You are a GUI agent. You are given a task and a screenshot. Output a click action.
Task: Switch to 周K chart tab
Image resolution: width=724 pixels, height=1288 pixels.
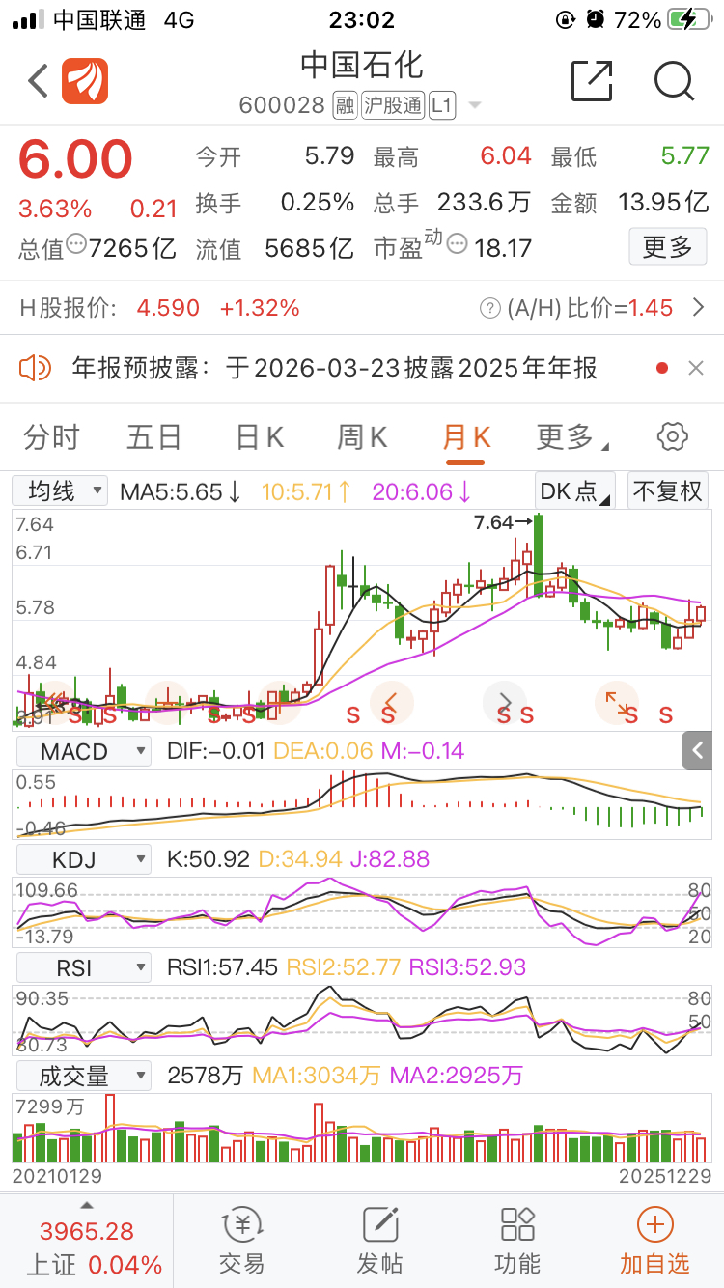[x=362, y=437]
